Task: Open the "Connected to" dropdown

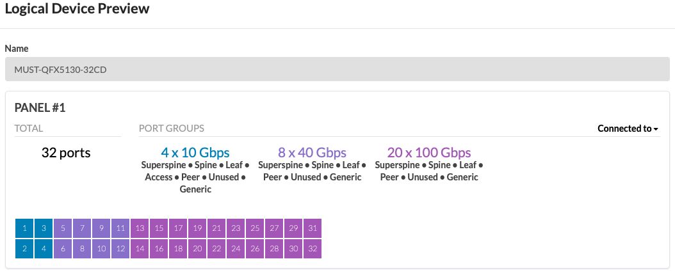Action: [628, 129]
